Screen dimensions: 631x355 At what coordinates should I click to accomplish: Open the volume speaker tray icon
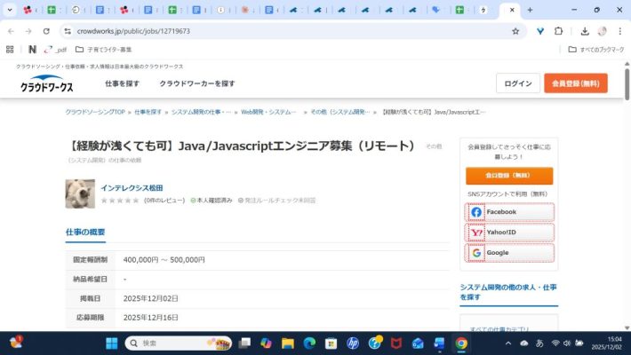pos(567,343)
